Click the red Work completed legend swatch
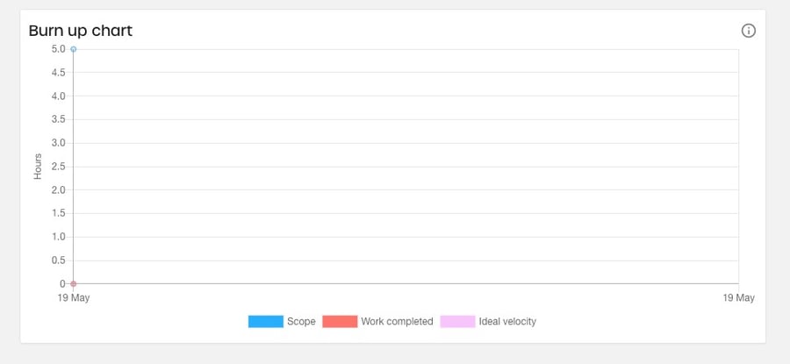The height and width of the screenshot is (364, 790). tap(340, 321)
